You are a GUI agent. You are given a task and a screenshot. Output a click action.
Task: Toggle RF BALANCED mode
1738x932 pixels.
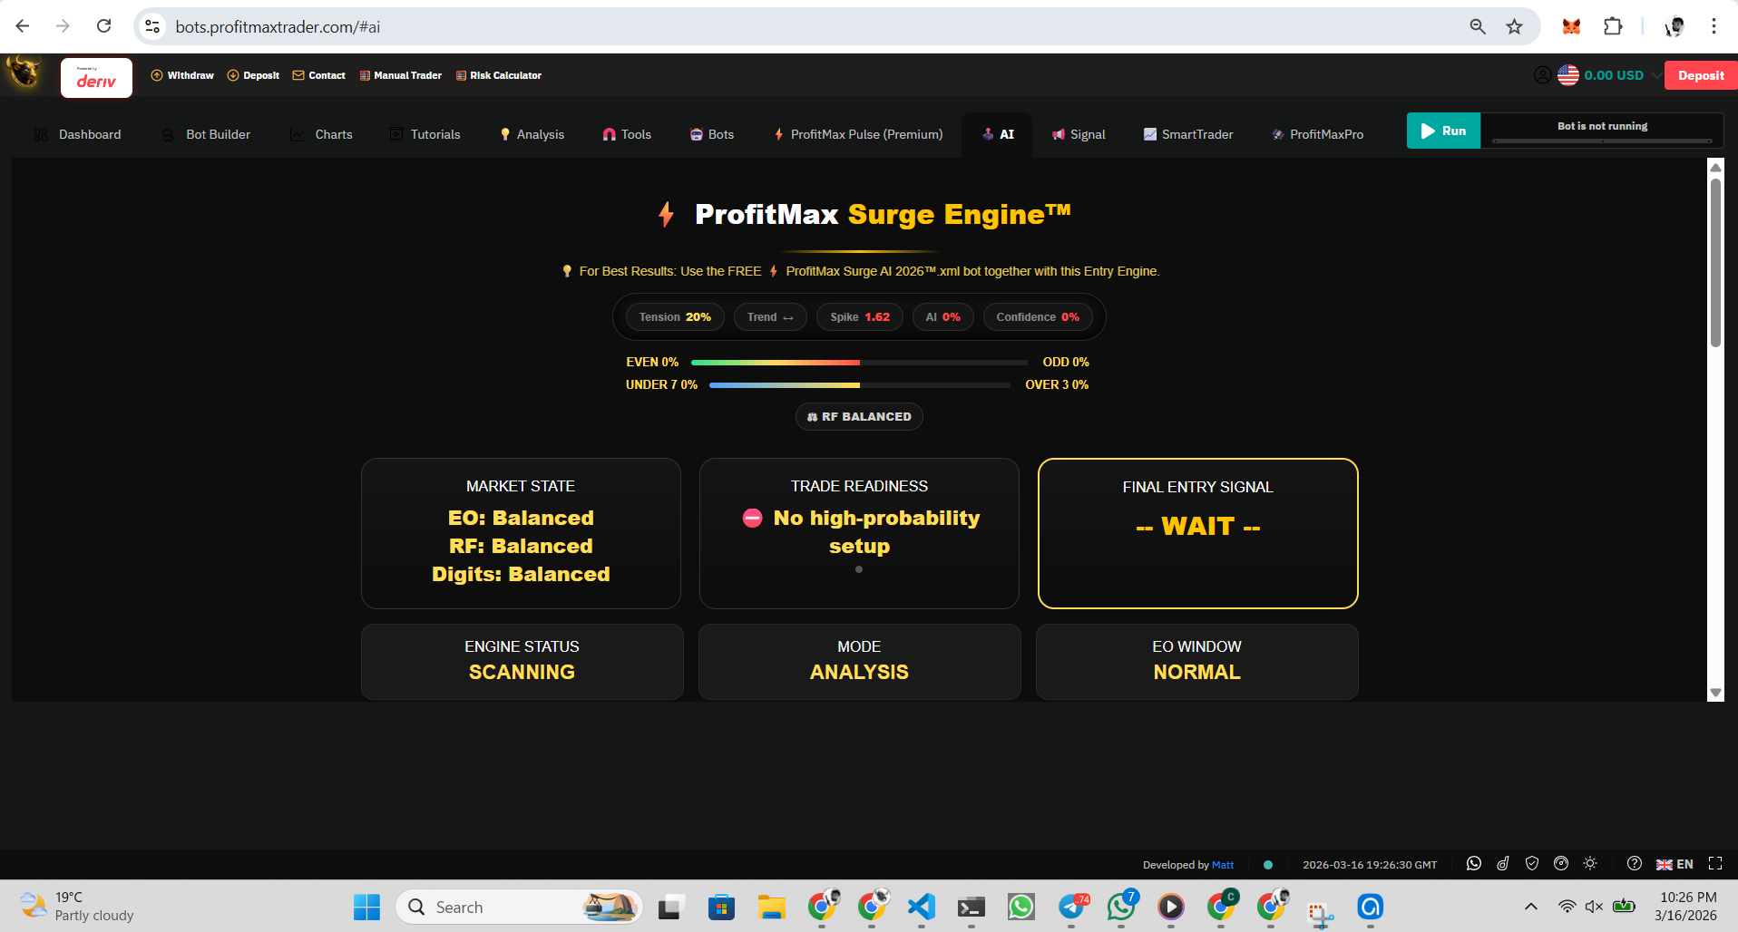click(858, 416)
